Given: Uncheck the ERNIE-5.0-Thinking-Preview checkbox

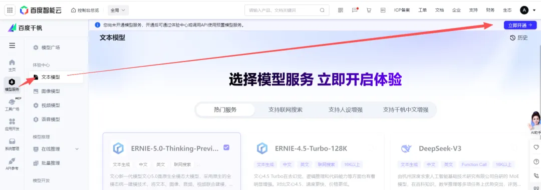Looking at the screenshot, I should coord(226,147).
